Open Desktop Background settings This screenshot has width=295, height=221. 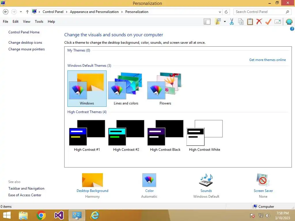[92, 186]
